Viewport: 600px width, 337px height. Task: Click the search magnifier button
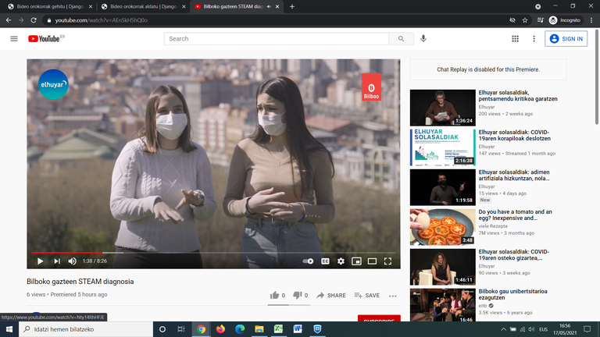point(401,38)
